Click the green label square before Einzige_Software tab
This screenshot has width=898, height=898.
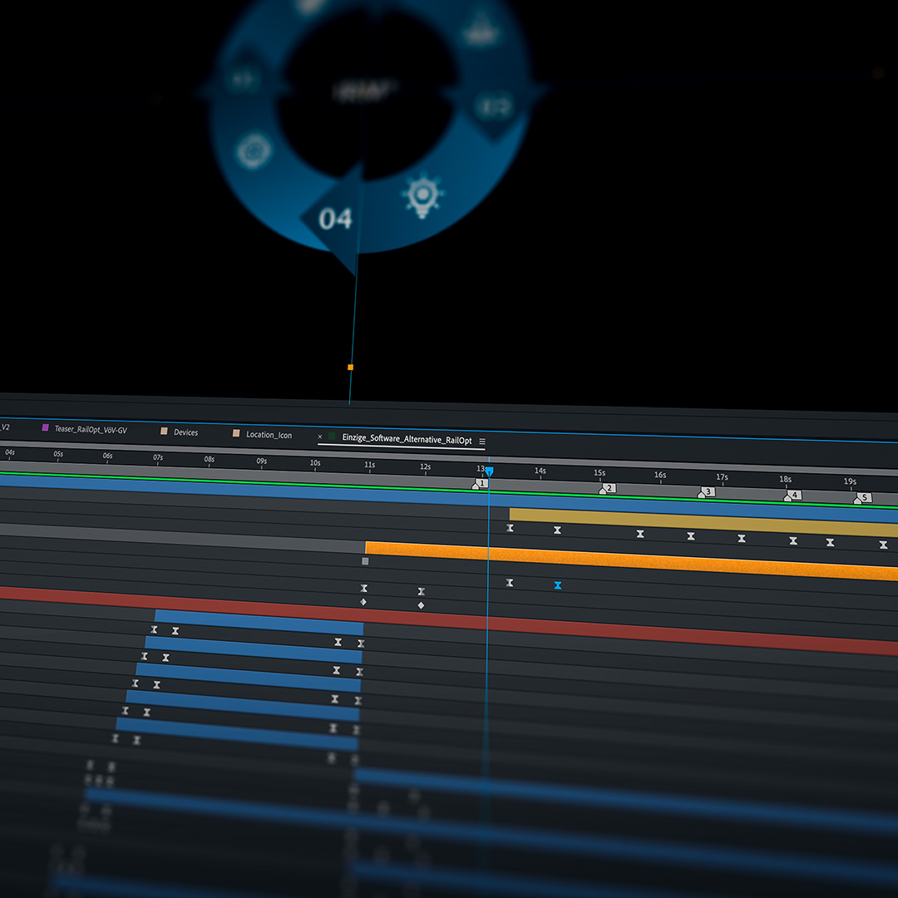(x=332, y=437)
